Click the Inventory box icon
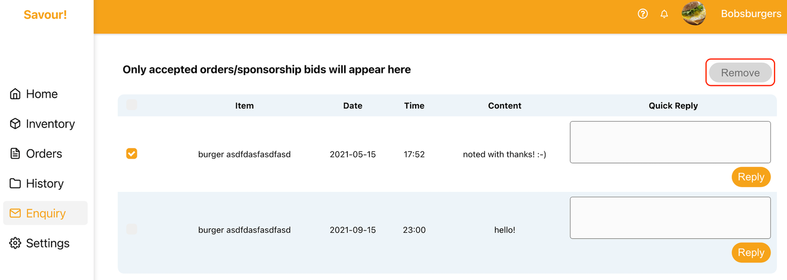787x280 pixels. click(15, 124)
